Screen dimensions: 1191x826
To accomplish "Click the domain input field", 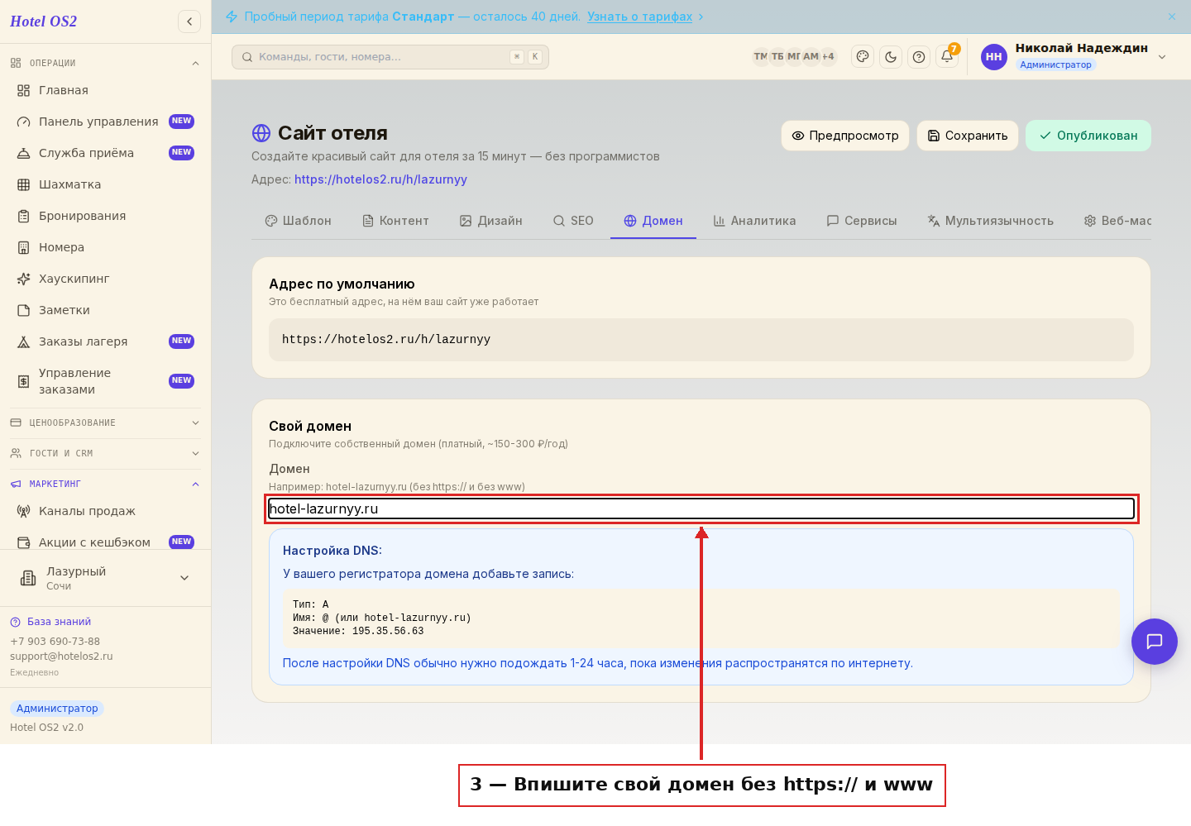I will [x=701, y=508].
